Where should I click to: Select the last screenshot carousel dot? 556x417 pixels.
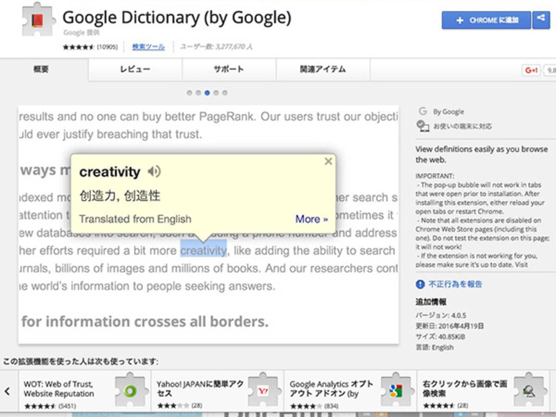[x=225, y=93]
